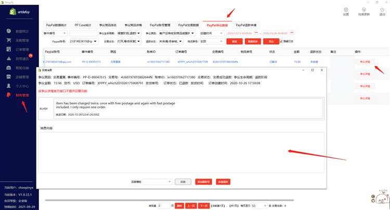390x210 pixels.
Task: Click red notification badge on 异常通告
Action: pos(30,55)
